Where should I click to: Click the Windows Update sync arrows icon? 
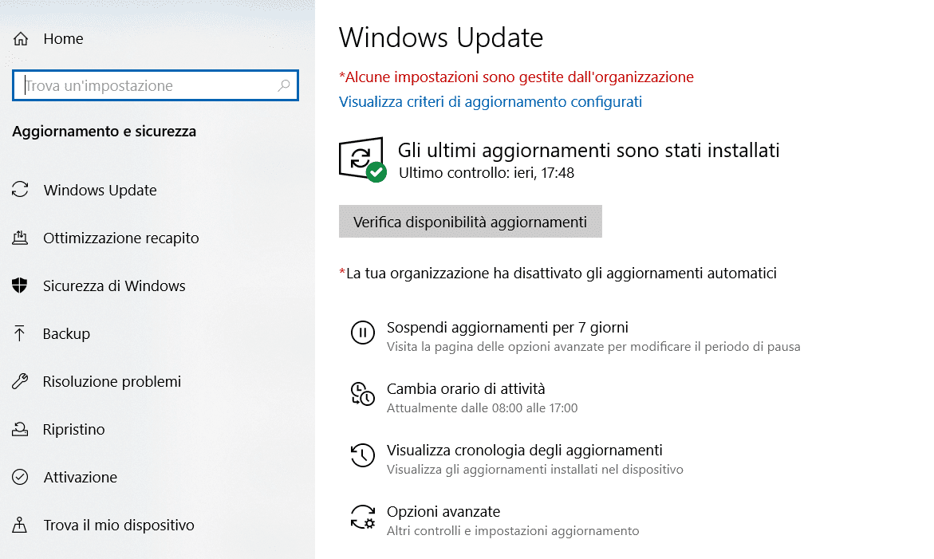click(x=20, y=189)
